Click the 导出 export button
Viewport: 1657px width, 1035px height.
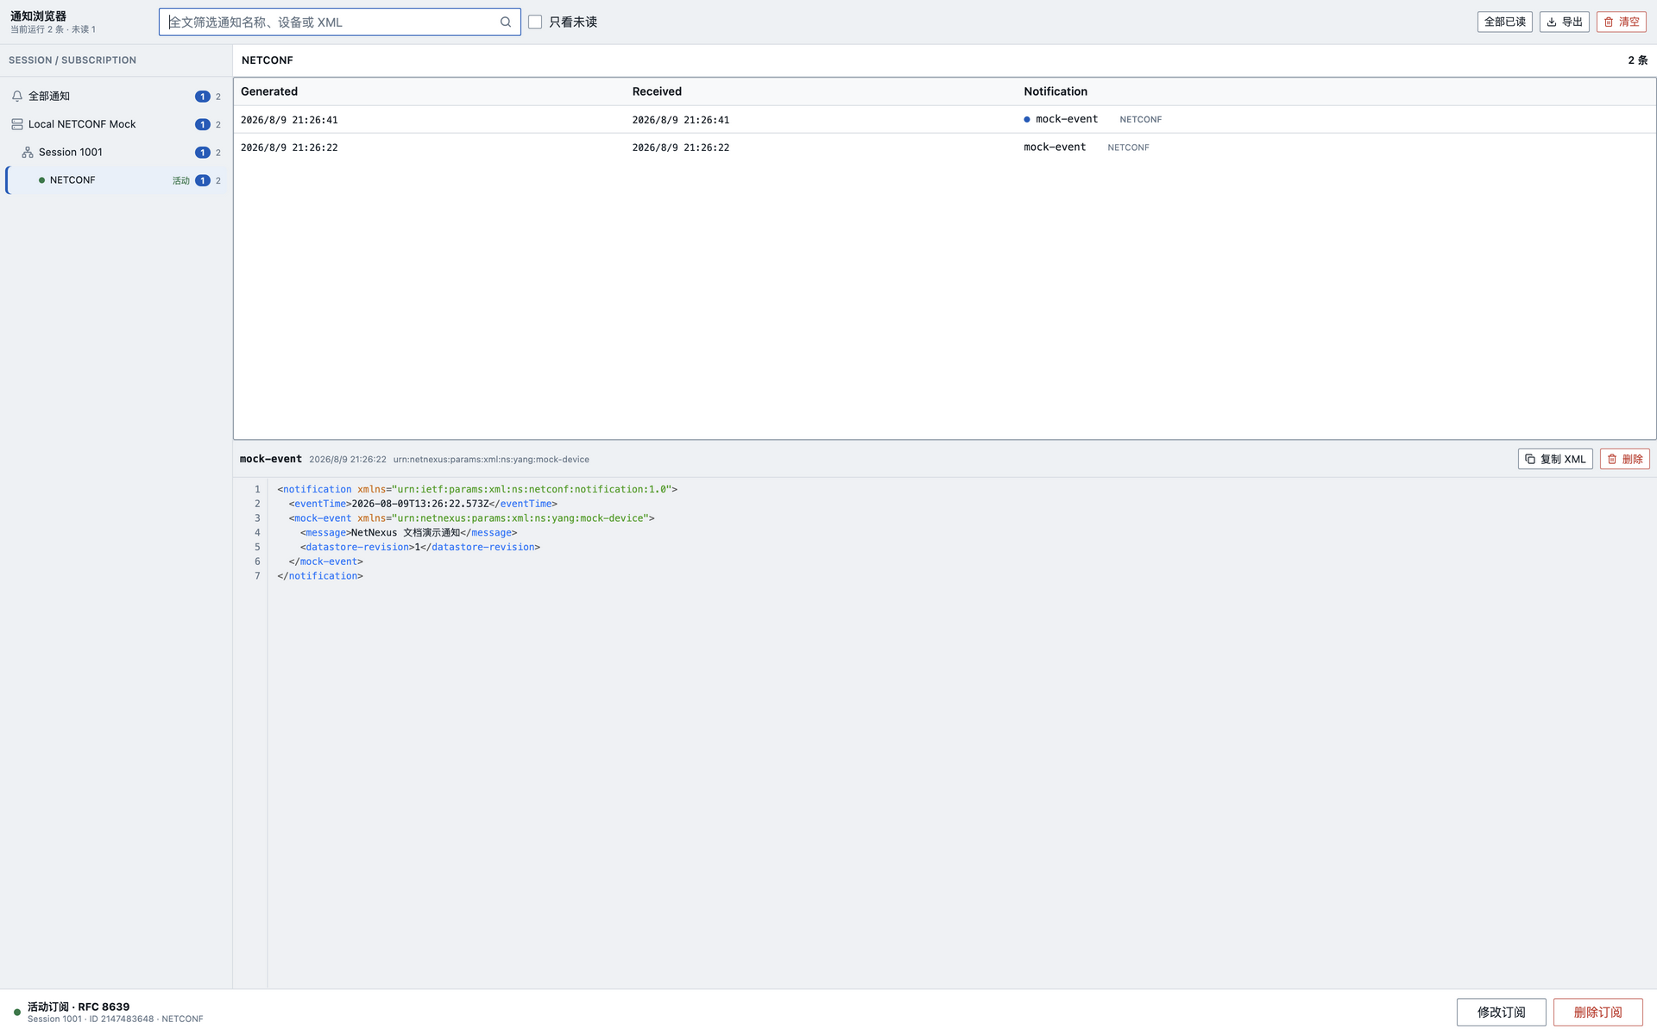click(1564, 22)
